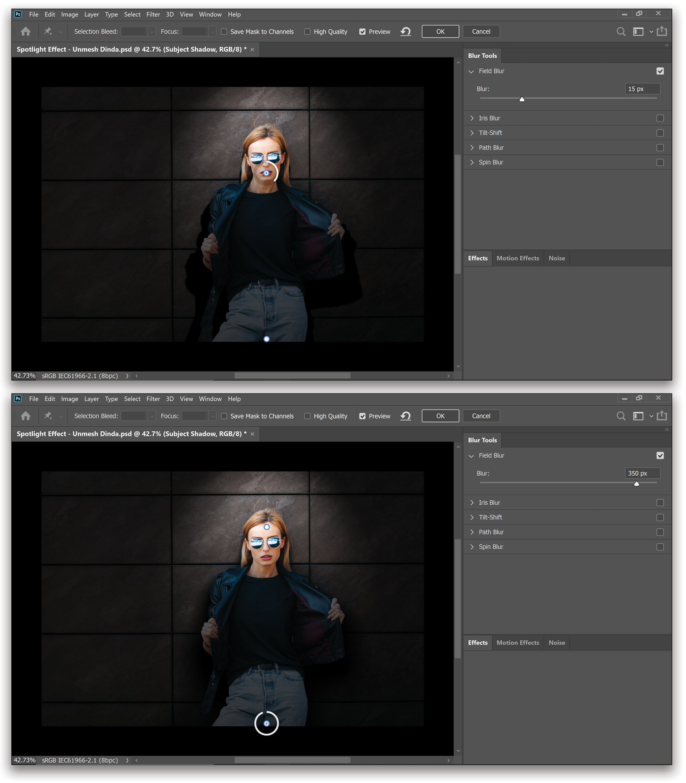Cancel the Blur Gallery
The width and height of the screenshot is (686, 783).
(481, 31)
